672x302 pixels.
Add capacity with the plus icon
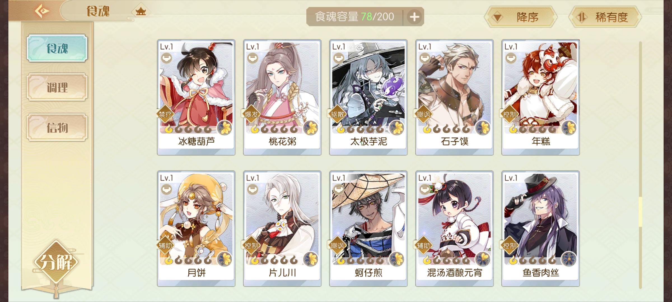tap(414, 17)
